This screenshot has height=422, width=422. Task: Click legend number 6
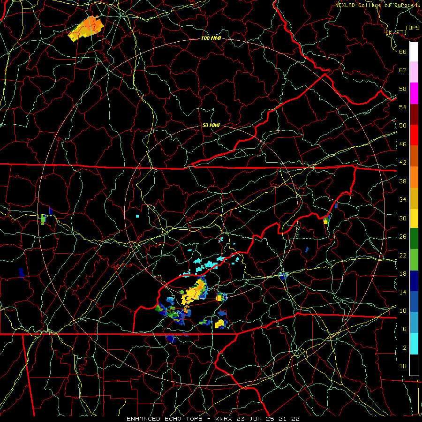click(x=405, y=329)
